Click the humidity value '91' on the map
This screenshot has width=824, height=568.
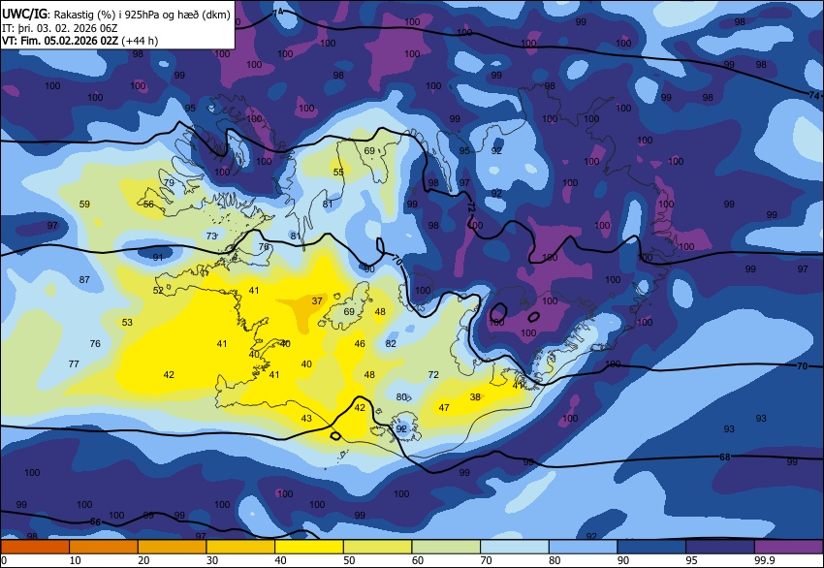click(x=158, y=258)
